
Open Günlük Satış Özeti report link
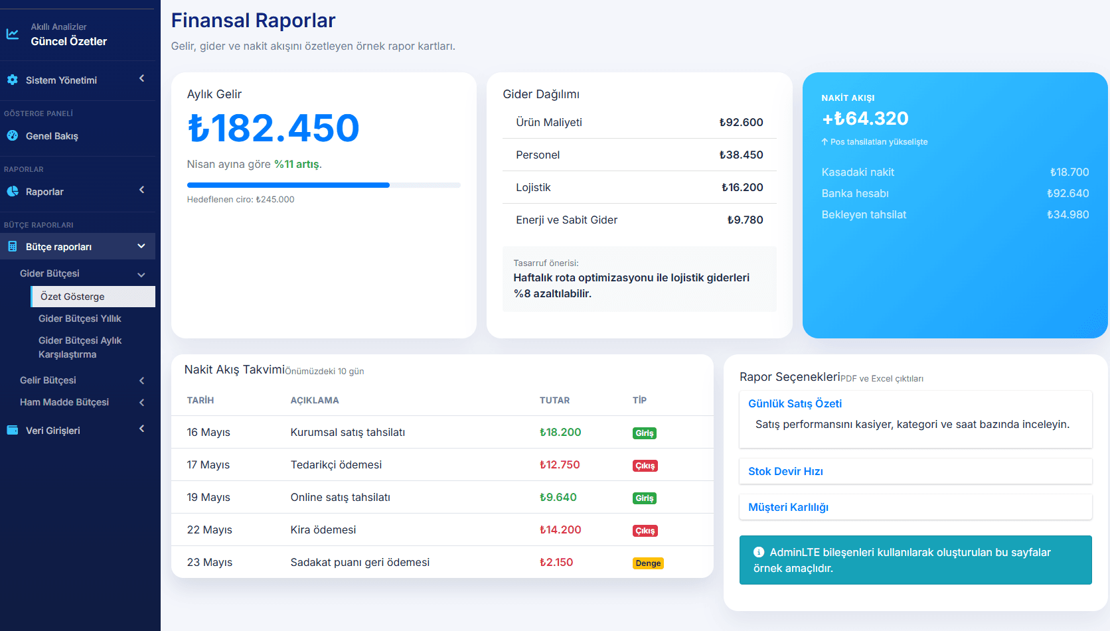click(x=795, y=403)
